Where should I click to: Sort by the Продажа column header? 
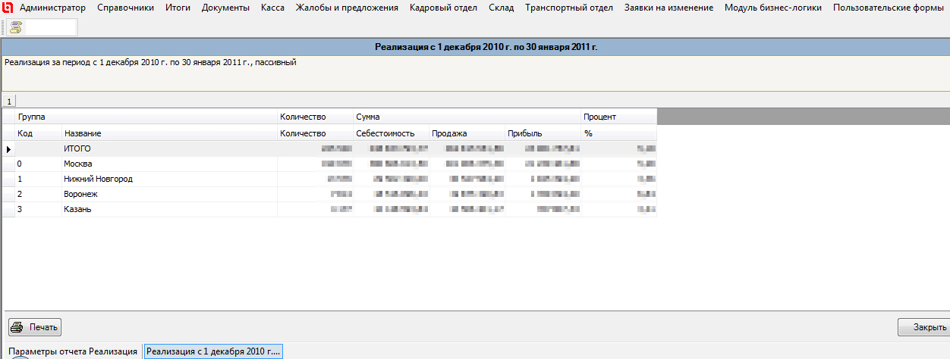point(467,133)
